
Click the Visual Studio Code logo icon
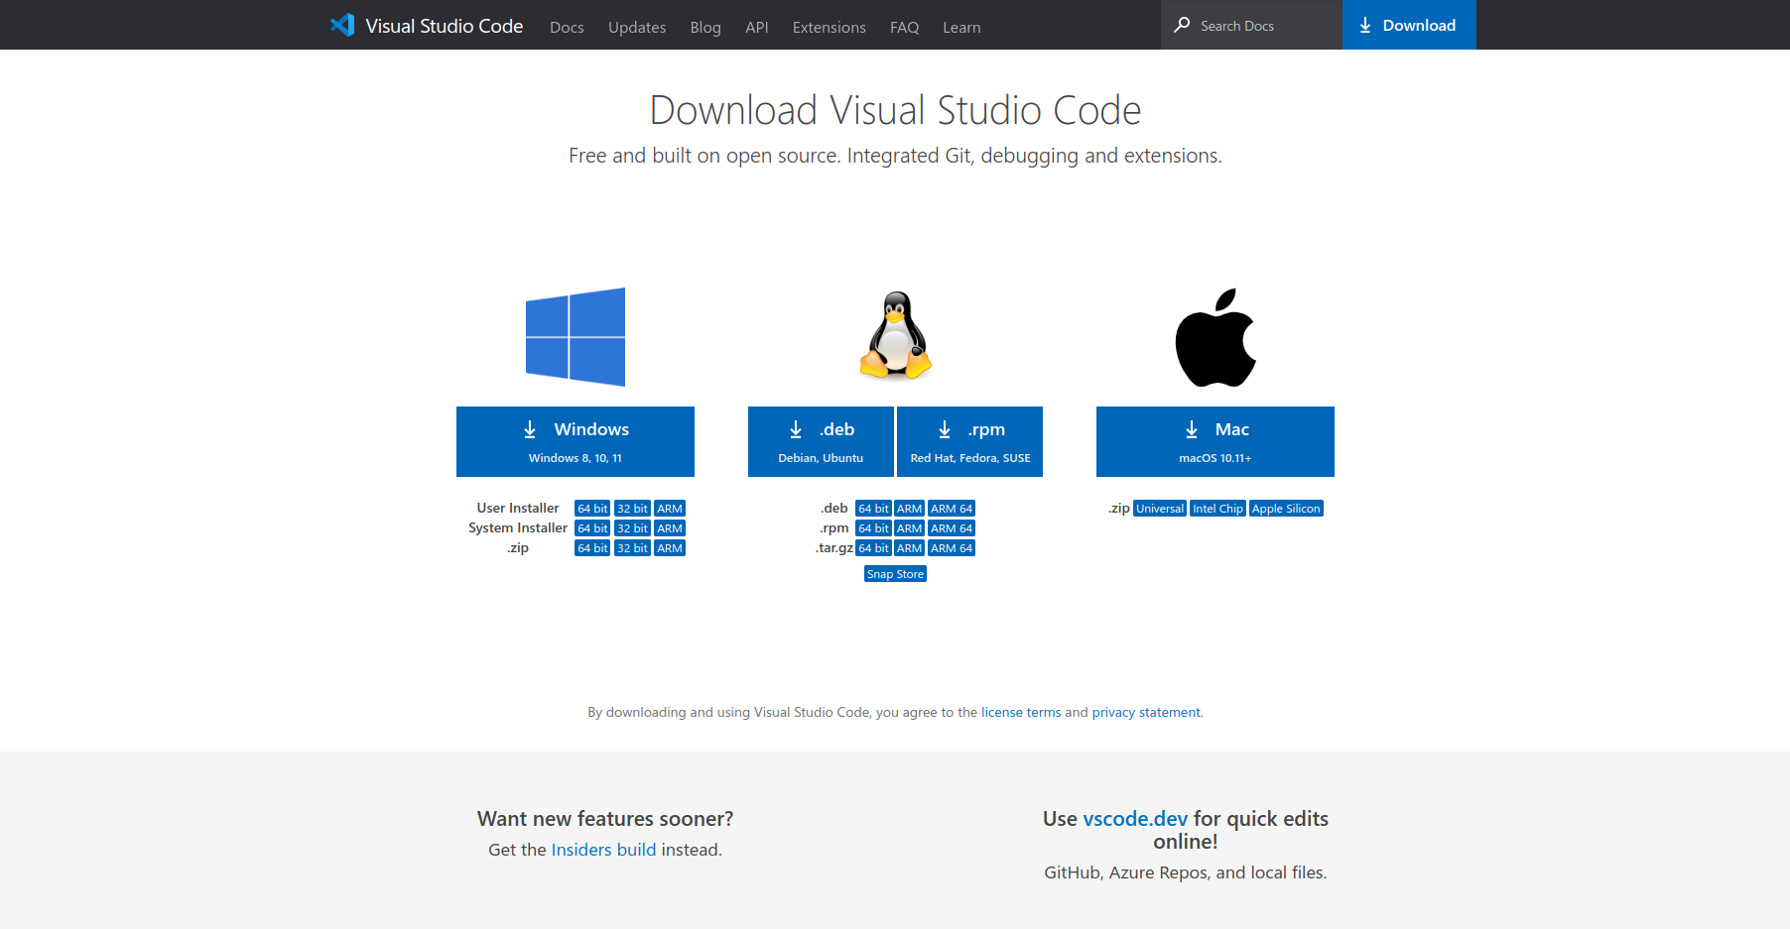[342, 25]
